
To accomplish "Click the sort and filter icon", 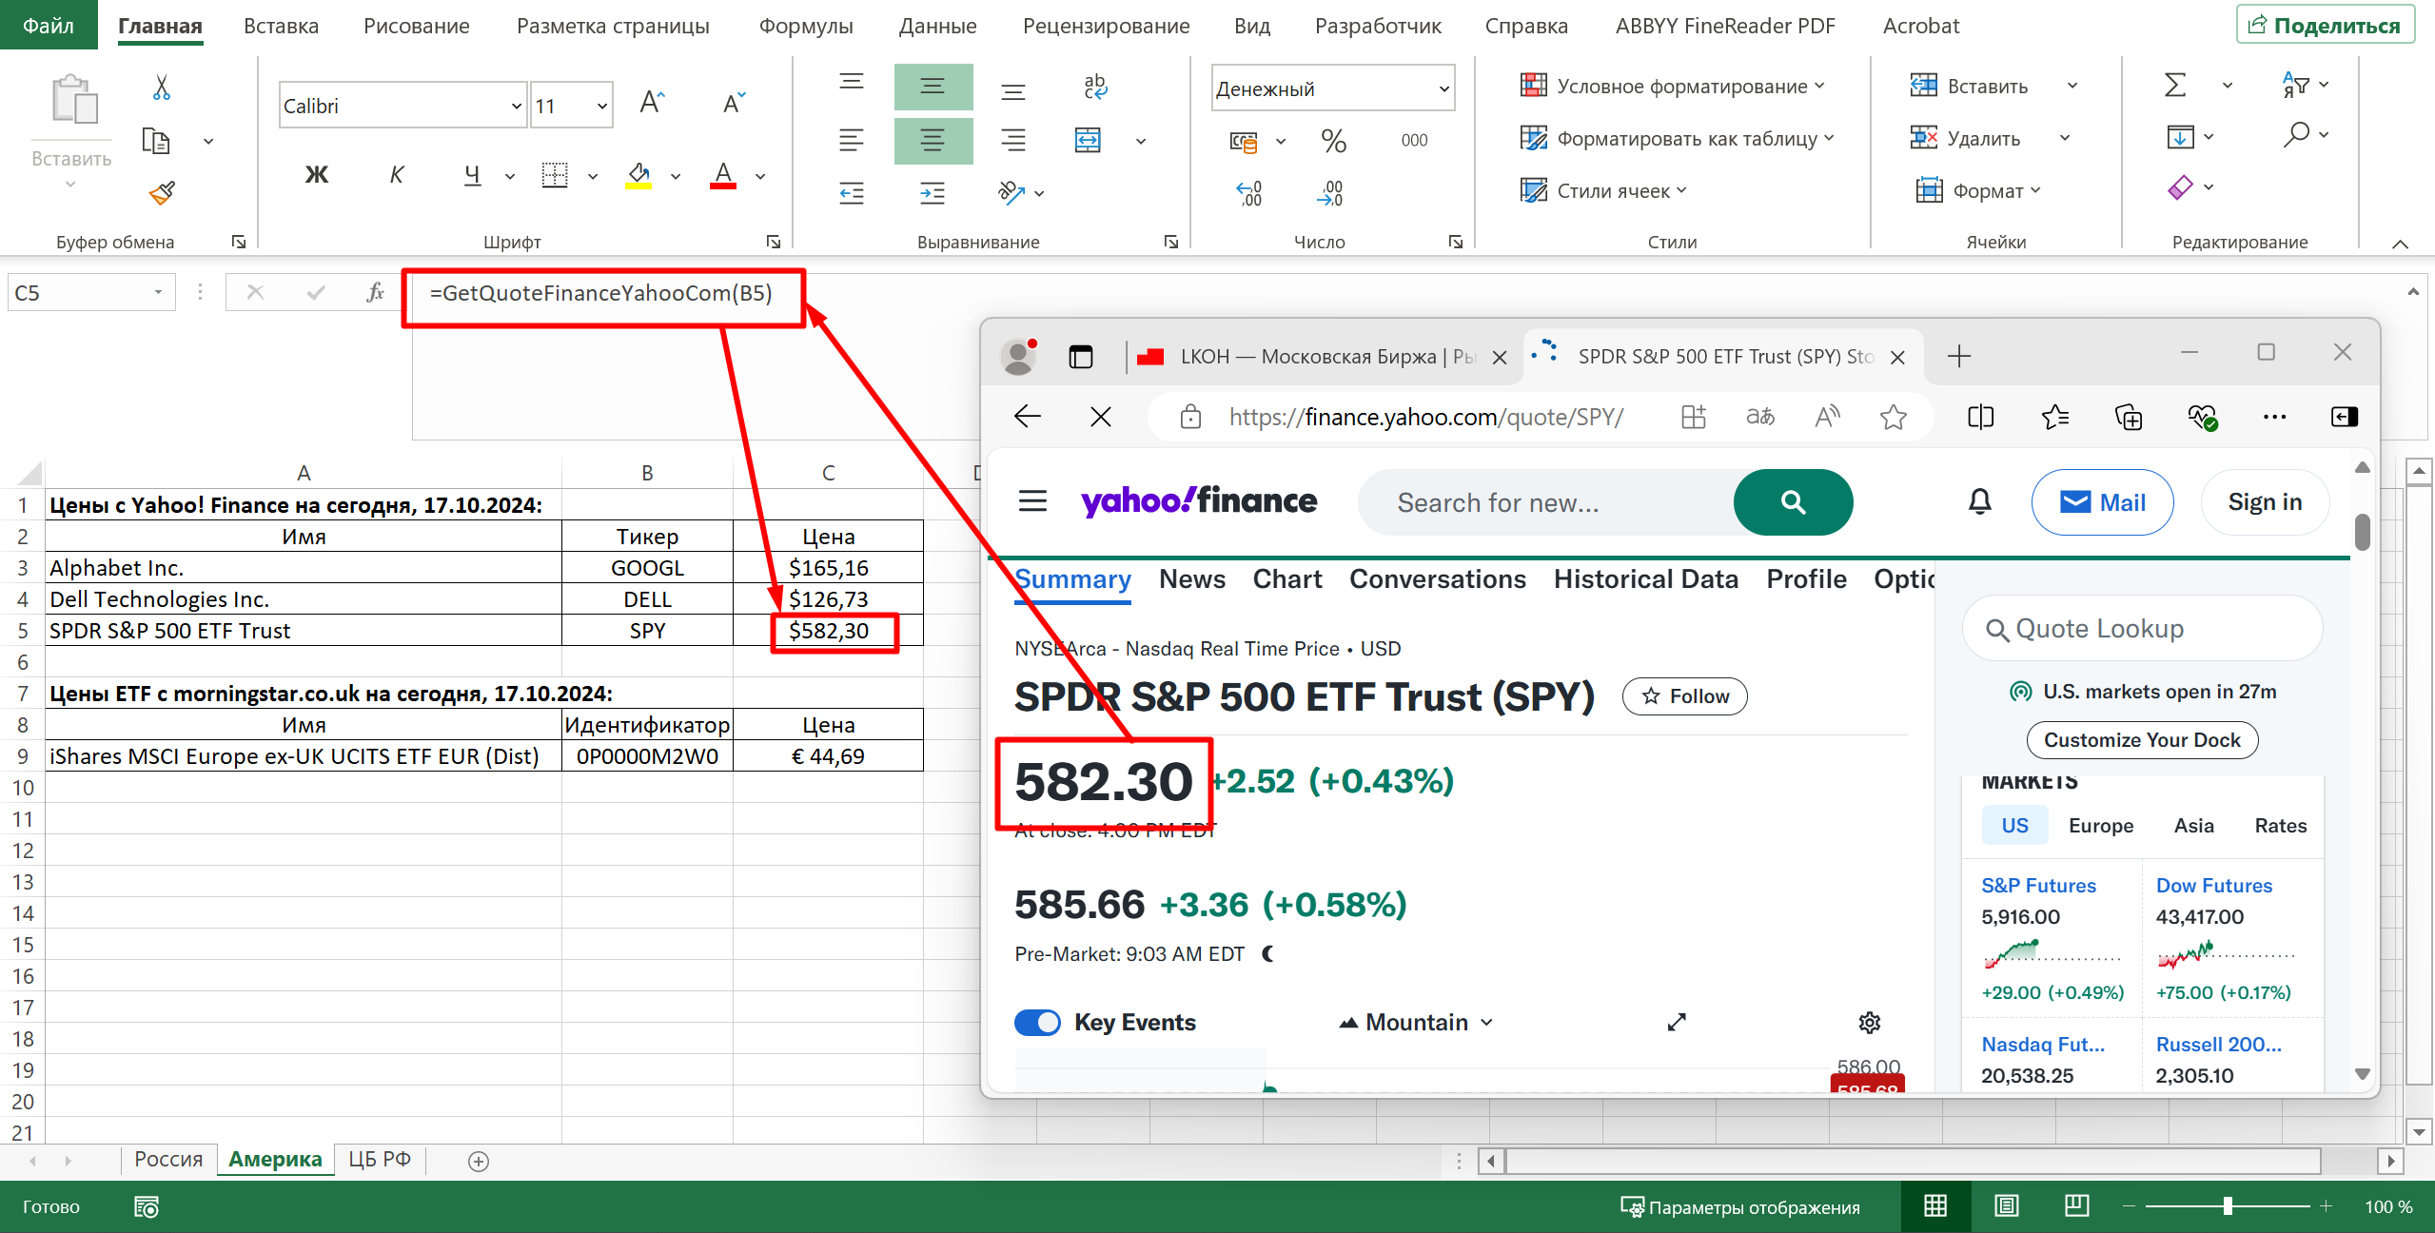I will 2296,86.
